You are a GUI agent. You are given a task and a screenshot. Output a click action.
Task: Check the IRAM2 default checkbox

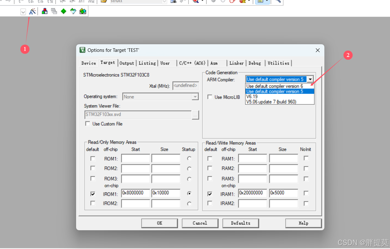(x=210, y=203)
